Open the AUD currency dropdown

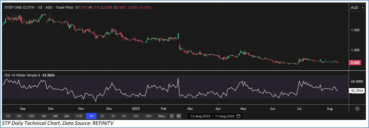tap(357, 8)
